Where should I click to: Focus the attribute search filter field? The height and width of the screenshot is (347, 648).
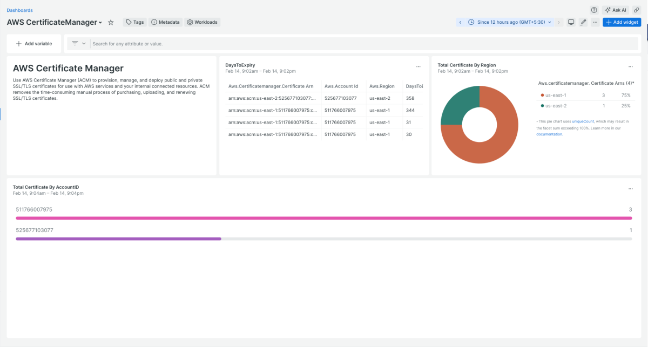click(x=364, y=44)
